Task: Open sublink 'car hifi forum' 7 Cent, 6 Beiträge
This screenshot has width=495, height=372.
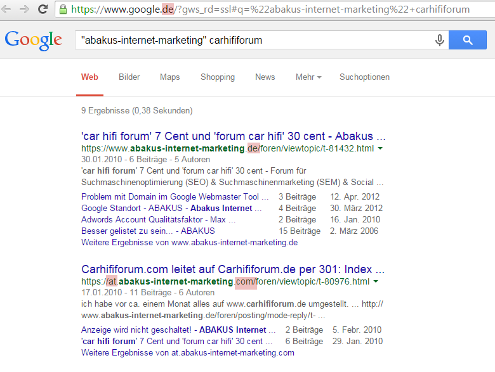Action: (177, 341)
